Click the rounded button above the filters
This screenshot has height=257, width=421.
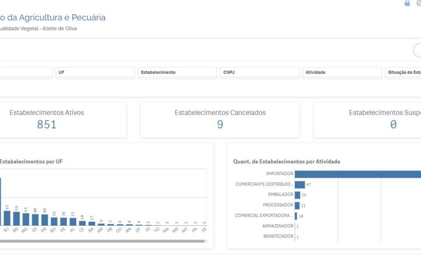(x=418, y=51)
